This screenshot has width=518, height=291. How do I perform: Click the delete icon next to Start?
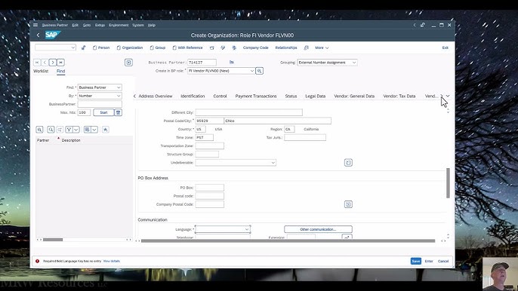tap(118, 112)
